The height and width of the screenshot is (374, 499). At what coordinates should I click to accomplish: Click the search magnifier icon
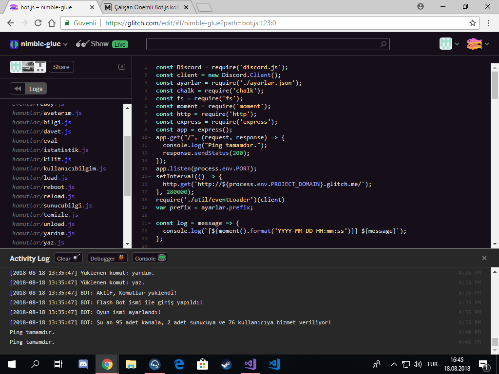pyautogui.click(x=384, y=44)
